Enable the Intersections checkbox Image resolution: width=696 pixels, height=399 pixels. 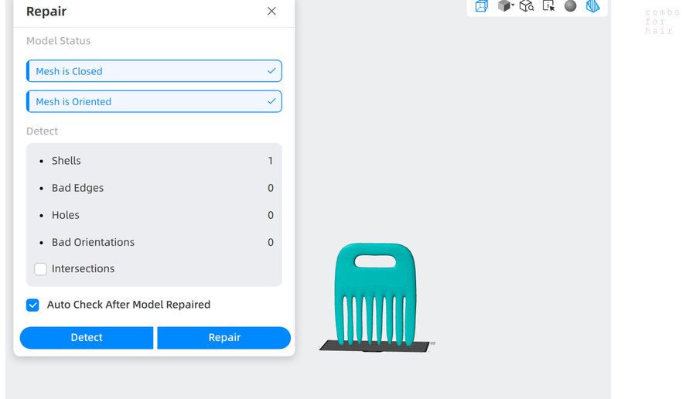(40, 269)
